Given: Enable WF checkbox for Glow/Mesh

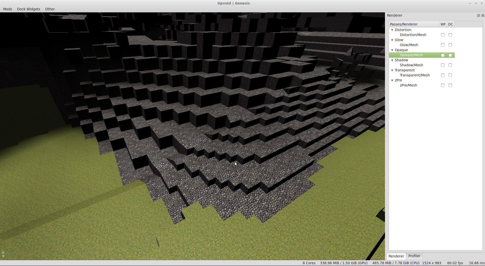Looking at the screenshot, I should click(443, 45).
